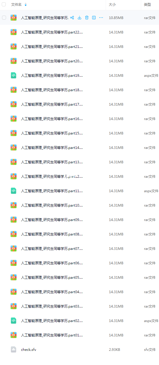This screenshot has width=159, height=365.
Task: Tick the checkbox on the 10.85MB file row
Action: tap(4, 18)
